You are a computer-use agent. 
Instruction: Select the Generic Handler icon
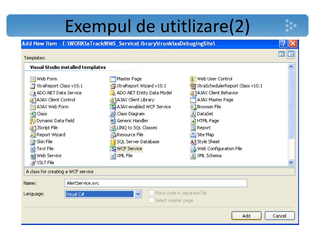point(113,121)
